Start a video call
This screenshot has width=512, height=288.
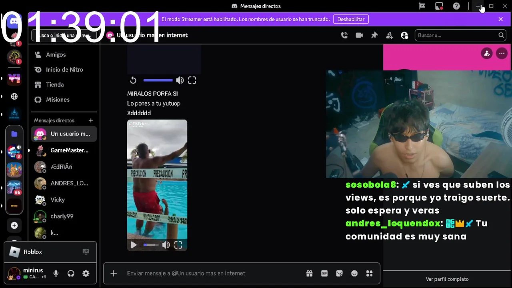pos(359,35)
